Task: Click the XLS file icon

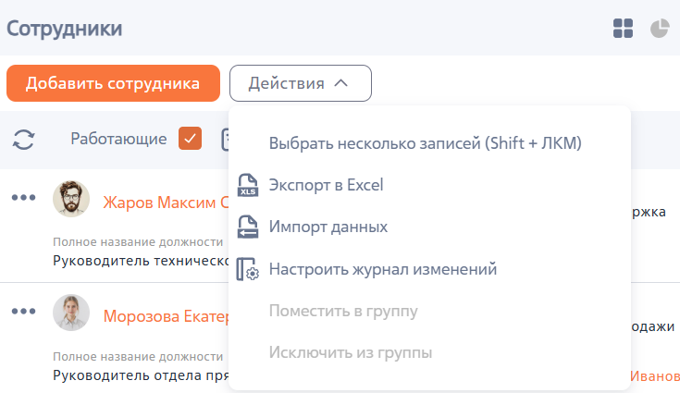Action: (x=248, y=185)
